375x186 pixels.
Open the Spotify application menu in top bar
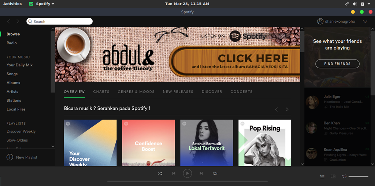pyautogui.click(x=42, y=4)
